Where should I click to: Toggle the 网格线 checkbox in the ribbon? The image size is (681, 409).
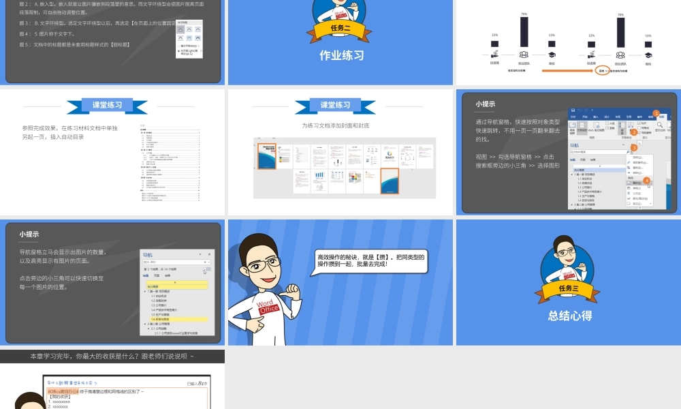tap(639, 127)
